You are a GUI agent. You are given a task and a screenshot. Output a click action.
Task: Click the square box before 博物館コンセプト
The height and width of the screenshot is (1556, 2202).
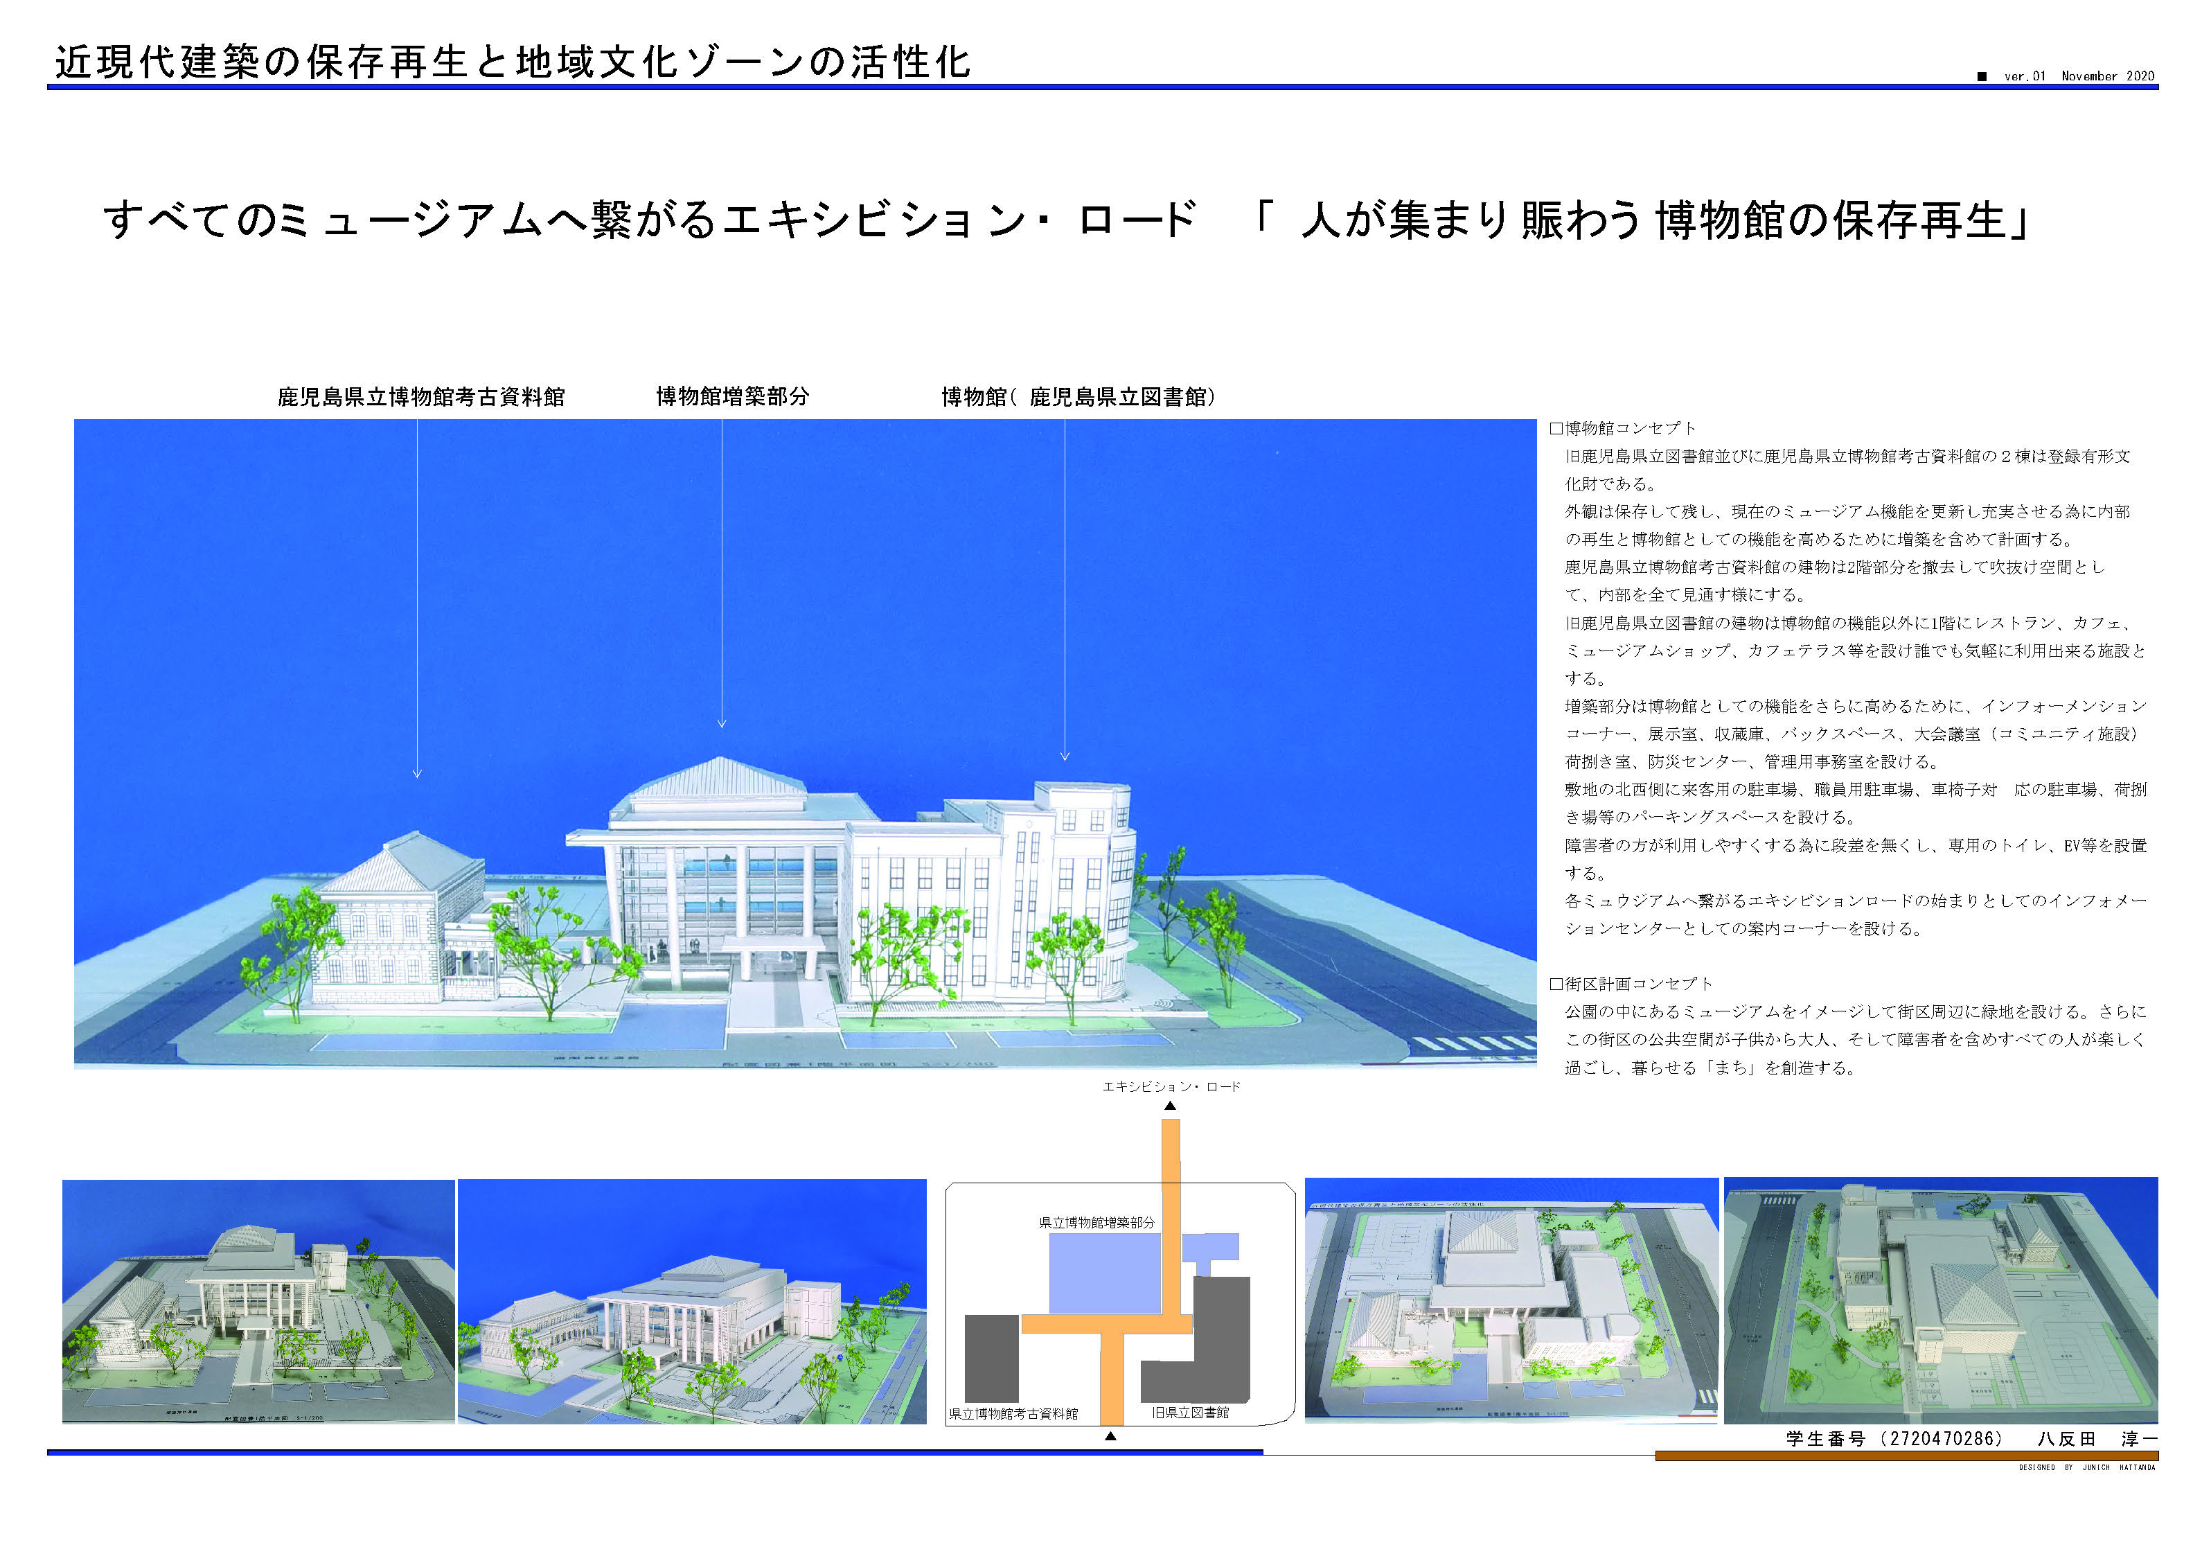[1556, 428]
